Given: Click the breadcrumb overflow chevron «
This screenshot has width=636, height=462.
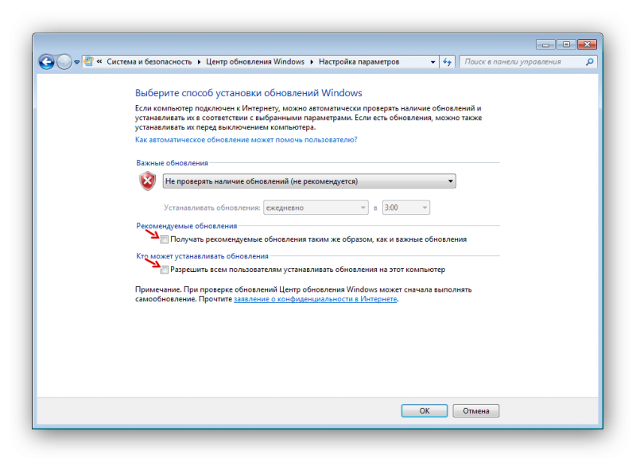Looking at the screenshot, I should point(99,62).
